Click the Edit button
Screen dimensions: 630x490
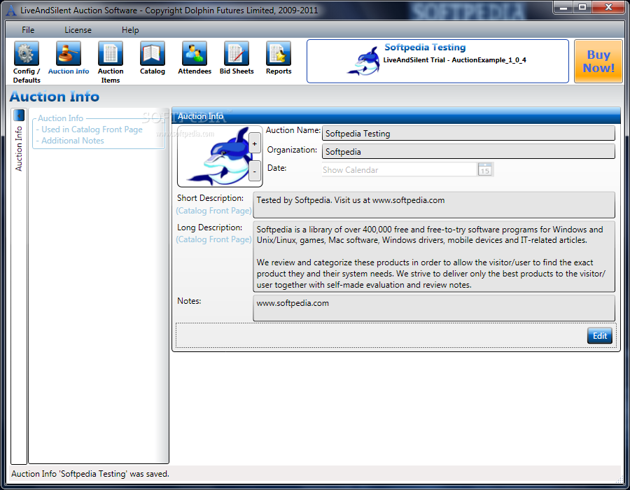coord(599,336)
